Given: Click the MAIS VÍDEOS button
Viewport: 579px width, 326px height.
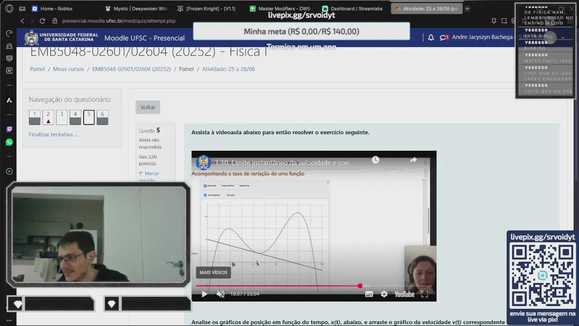Looking at the screenshot, I should pyautogui.click(x=214, y=273).
